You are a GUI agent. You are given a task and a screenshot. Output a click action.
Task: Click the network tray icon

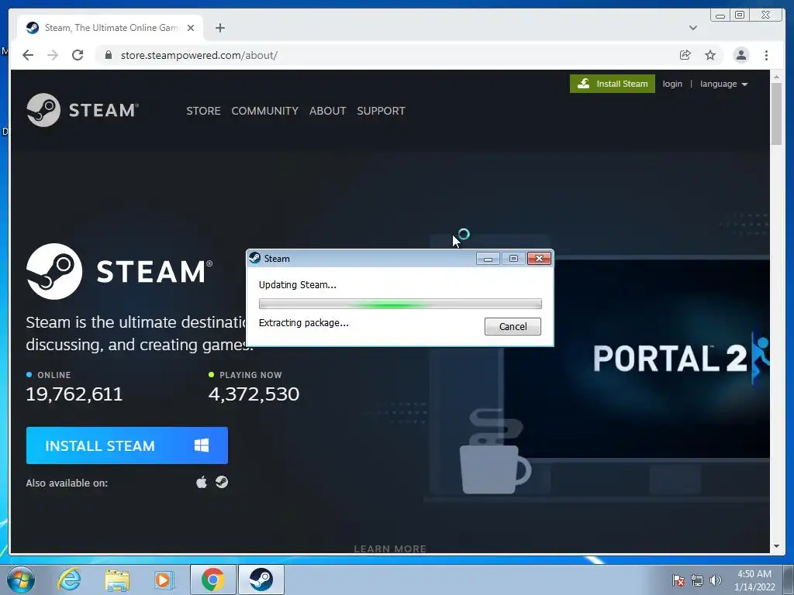point(697,580)
